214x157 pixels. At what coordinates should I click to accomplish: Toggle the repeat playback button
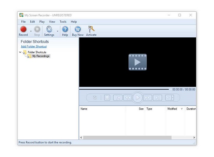(x=95, y=97)
